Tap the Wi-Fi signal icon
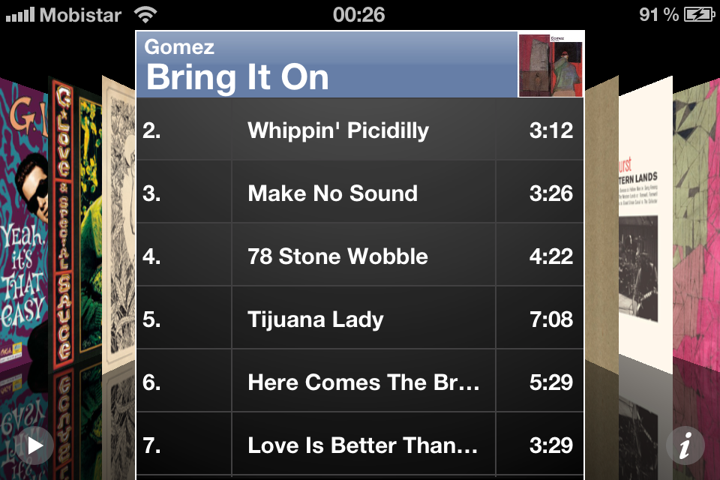The width and height of the screenshot is (720, 480). point(145,14)
